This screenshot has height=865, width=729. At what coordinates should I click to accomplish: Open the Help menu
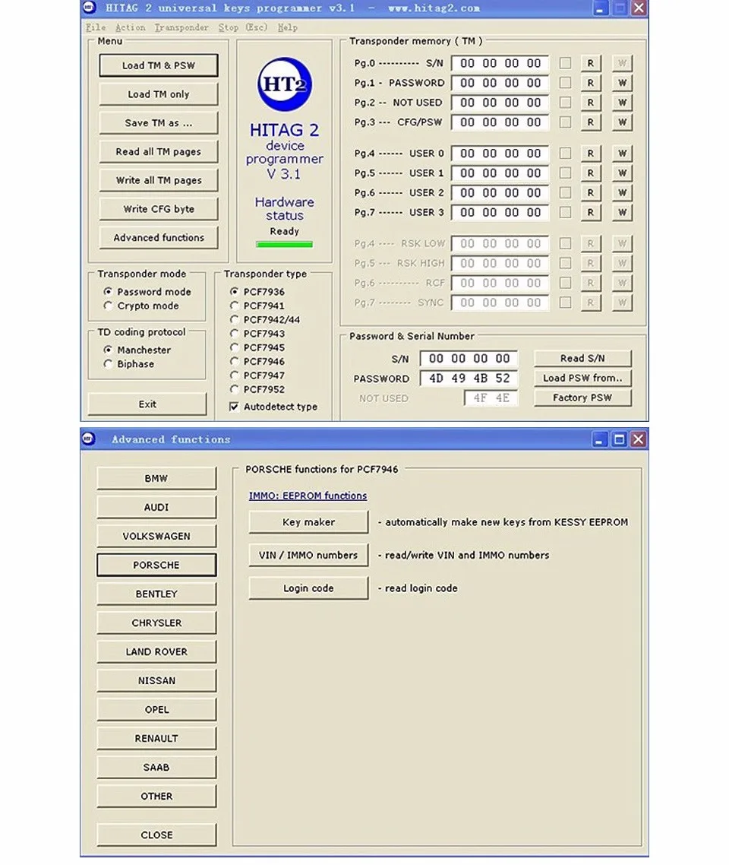[x=287, y=27]
